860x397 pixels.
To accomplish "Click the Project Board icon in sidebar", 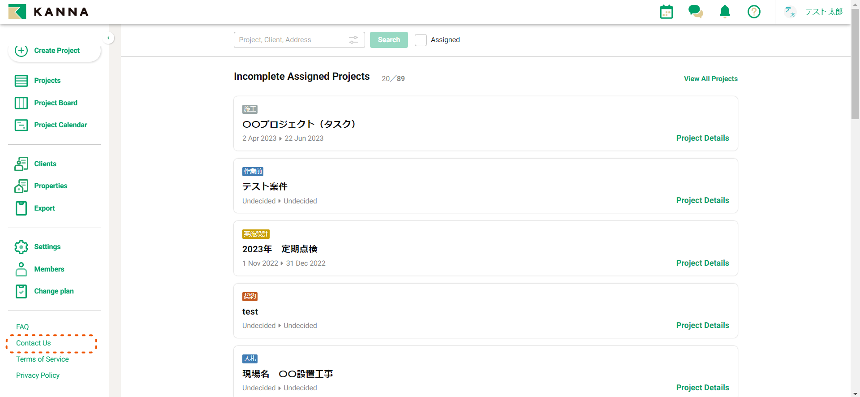I will click(x=21, y=103).
